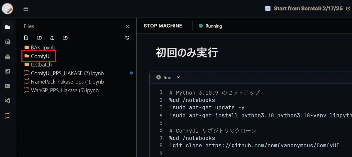Click the notebook icon beside title

click(x=268, y=8)
